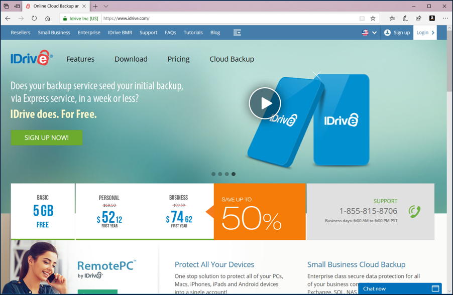Set these tabs aside

[x=17, y=6]
